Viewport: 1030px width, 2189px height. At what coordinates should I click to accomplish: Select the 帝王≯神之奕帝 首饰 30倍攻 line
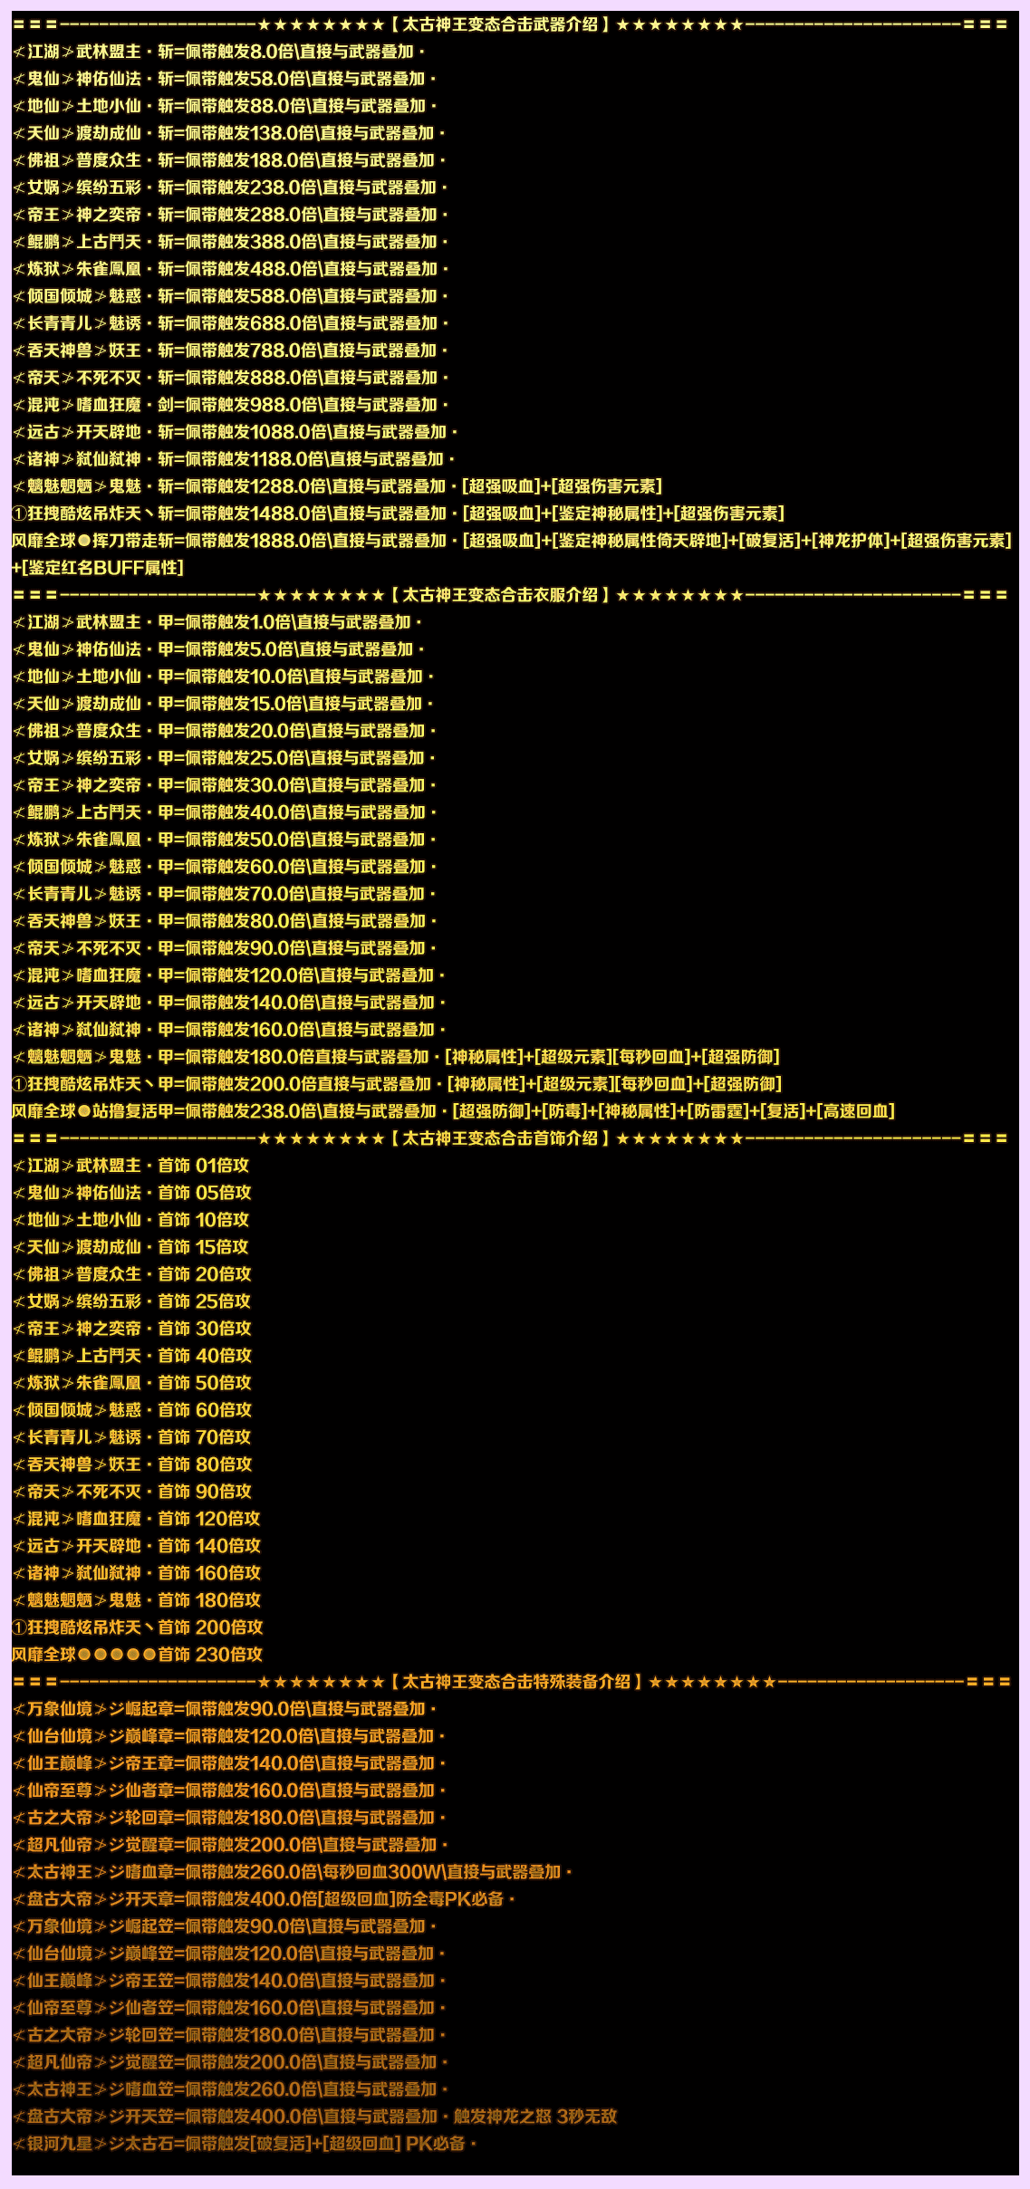[x=132, y=1329]
